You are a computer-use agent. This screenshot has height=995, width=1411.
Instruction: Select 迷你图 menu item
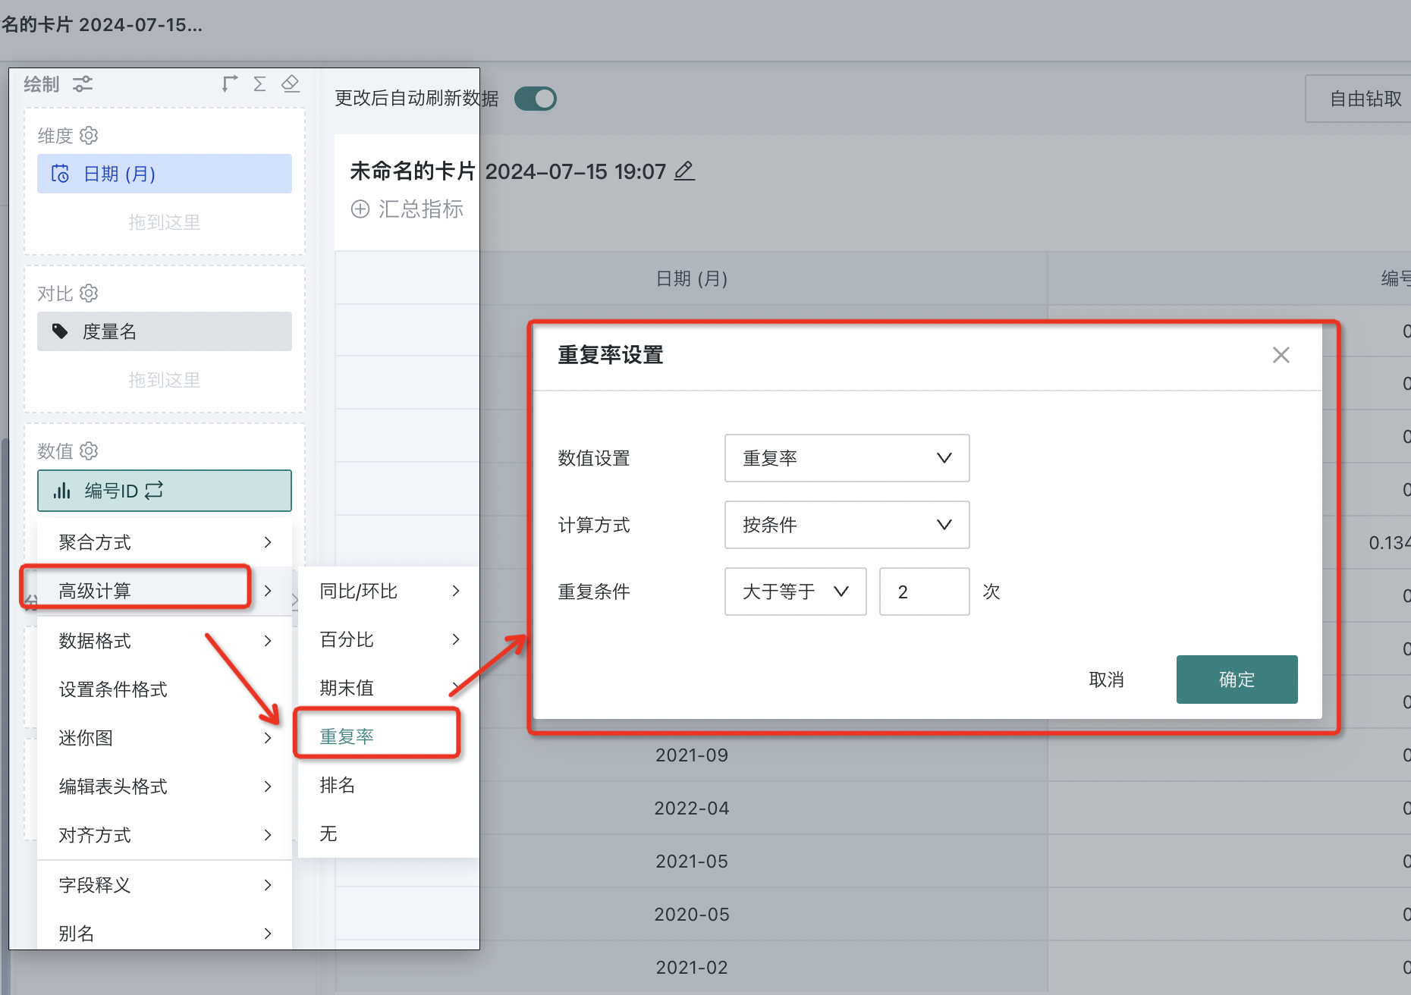point(165,738)
